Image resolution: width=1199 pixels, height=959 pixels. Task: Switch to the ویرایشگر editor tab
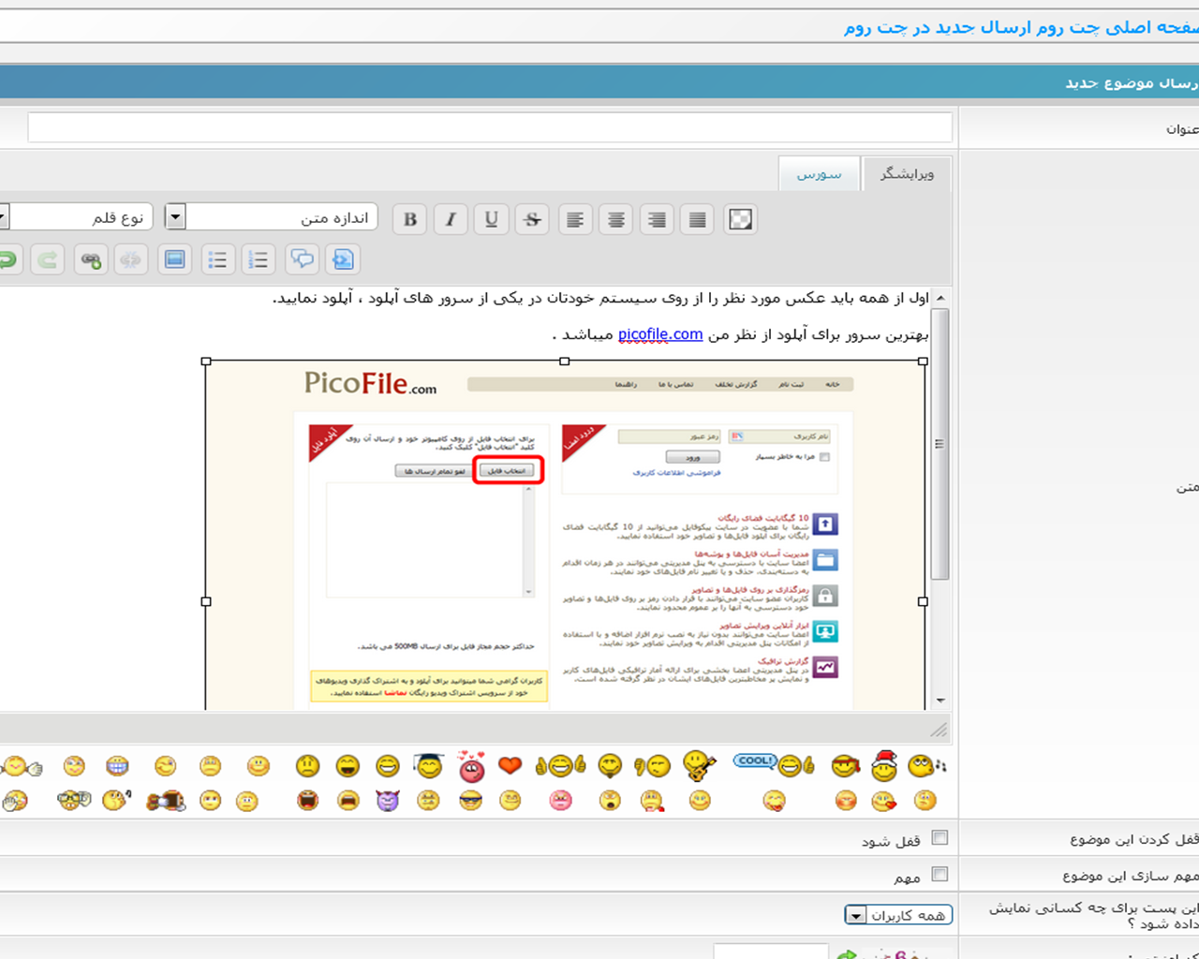907,174
